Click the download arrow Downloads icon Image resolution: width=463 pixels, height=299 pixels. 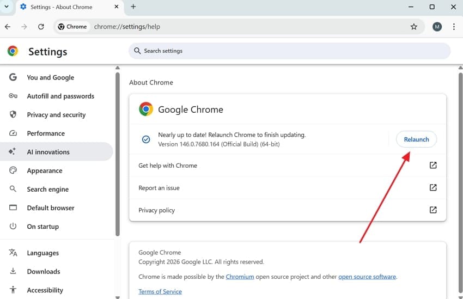(x=13, y=271)
